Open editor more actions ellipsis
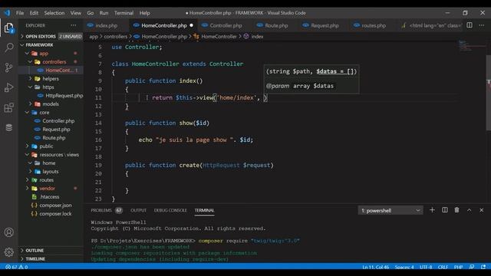Screen dimensions: 491x276 (x=481, y=25)
